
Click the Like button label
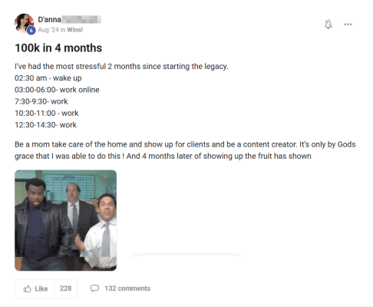click(x=41, y=289)
